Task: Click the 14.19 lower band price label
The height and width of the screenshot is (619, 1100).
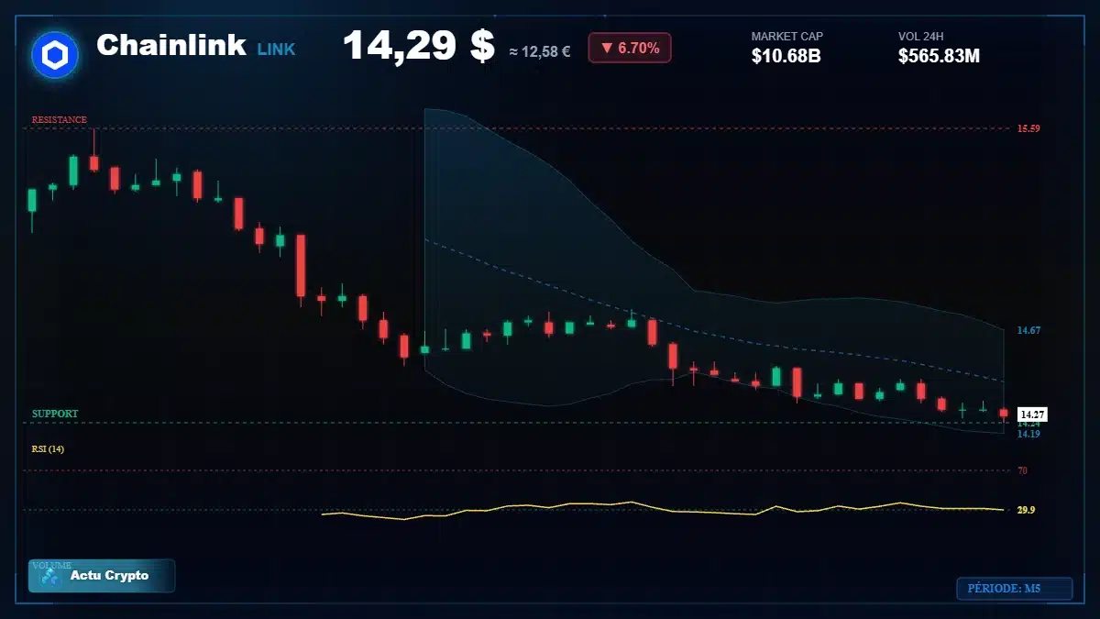Action: [x=1028, y=434]
